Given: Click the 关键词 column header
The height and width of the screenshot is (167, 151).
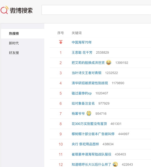Looking at the screenshot, I should coord(77,33).
